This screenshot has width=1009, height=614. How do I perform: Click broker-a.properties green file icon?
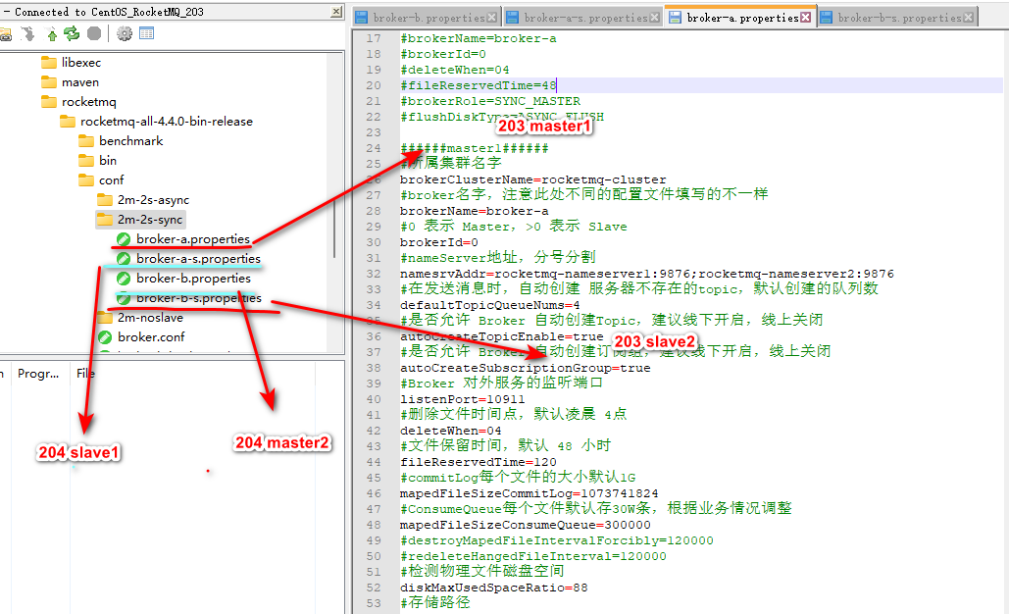tap(124, 239)
